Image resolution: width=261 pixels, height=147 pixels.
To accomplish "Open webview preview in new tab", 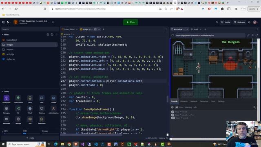I will tap(257, 36).
